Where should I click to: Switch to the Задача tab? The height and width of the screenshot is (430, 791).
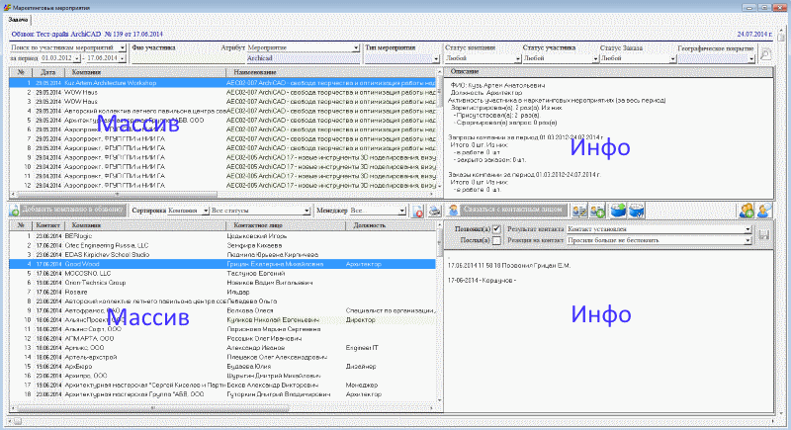(x=19, y=20)
